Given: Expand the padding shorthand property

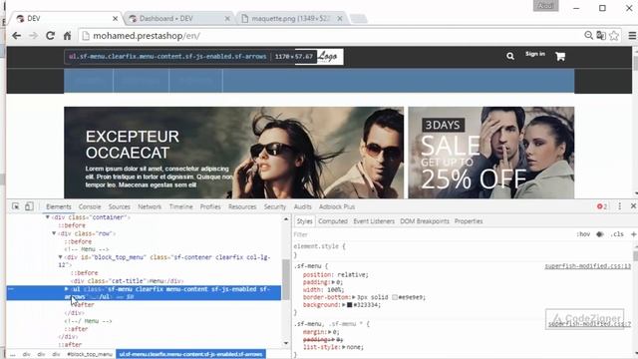Looking at the screenshot, I should tap(333, 282).
